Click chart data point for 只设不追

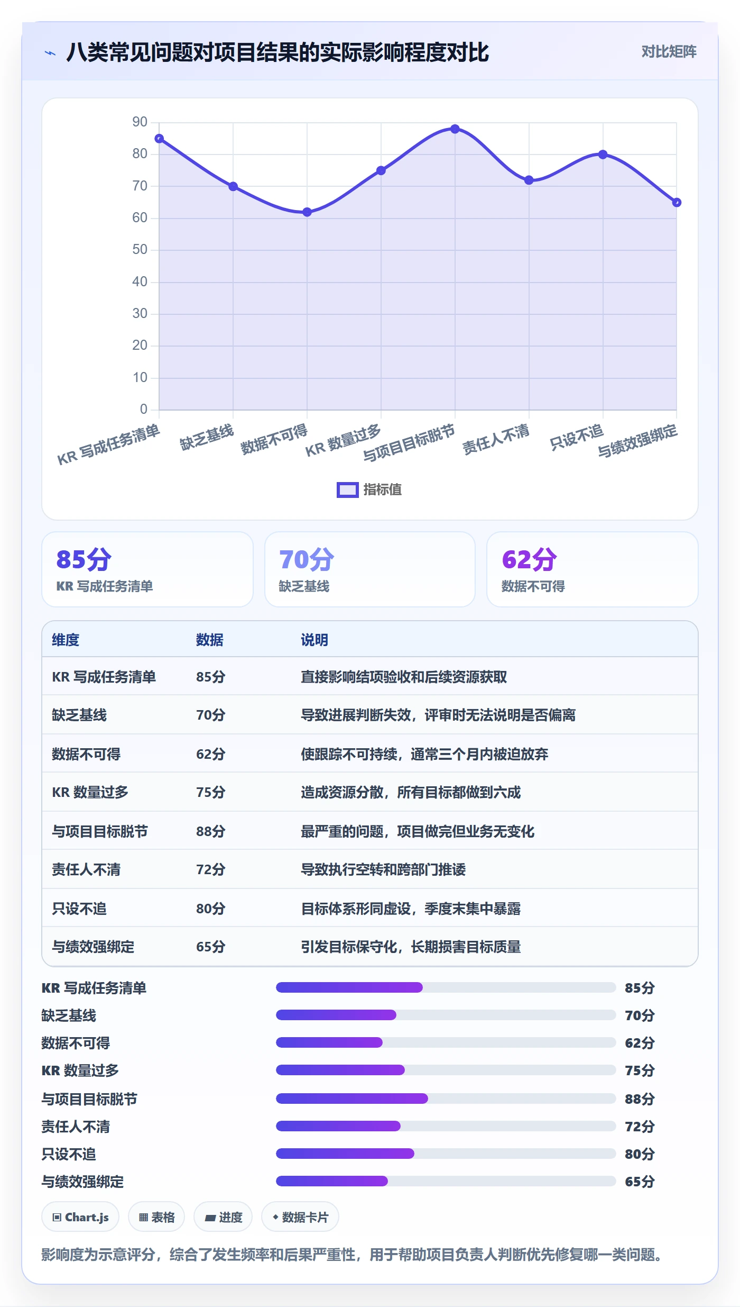coord(603,155)
